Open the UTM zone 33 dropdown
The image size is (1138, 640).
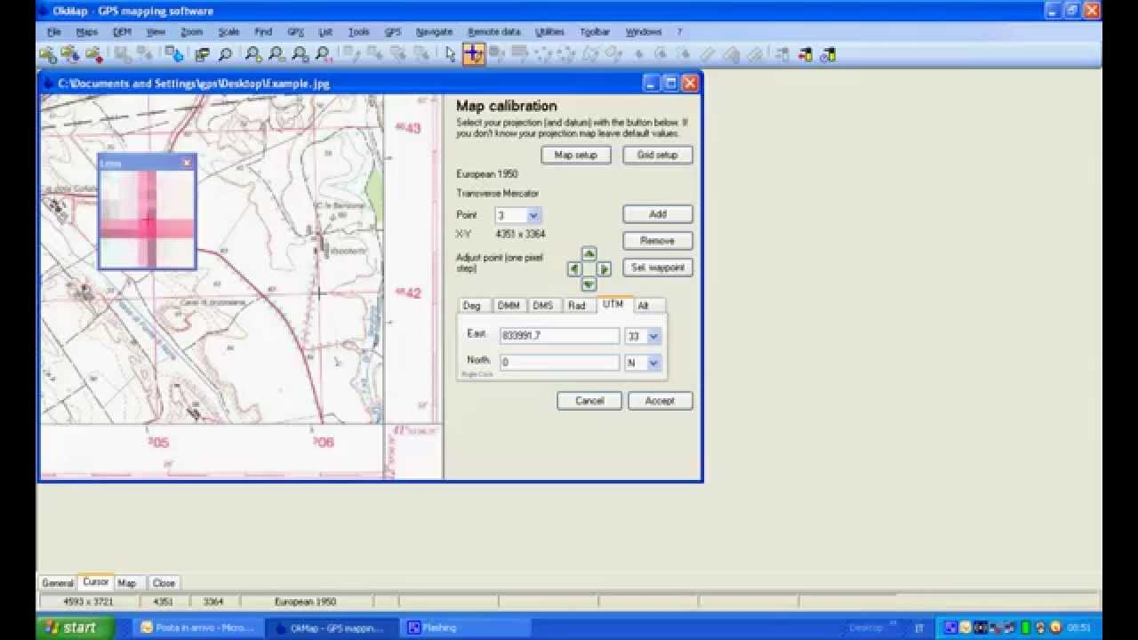[x=653, y=336]
